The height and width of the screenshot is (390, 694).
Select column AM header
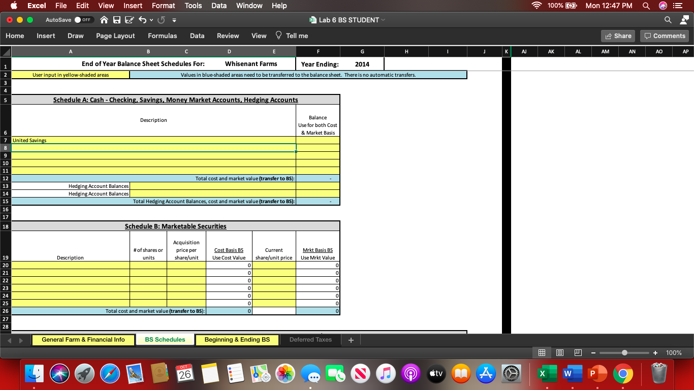click(605, 52)
